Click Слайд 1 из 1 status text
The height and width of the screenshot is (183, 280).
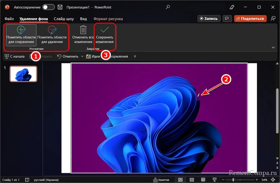point(11,180)
